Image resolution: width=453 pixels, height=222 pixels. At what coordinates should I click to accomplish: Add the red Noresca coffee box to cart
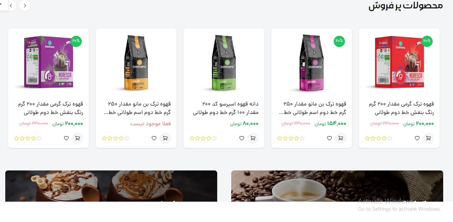[x=428, y=138]
